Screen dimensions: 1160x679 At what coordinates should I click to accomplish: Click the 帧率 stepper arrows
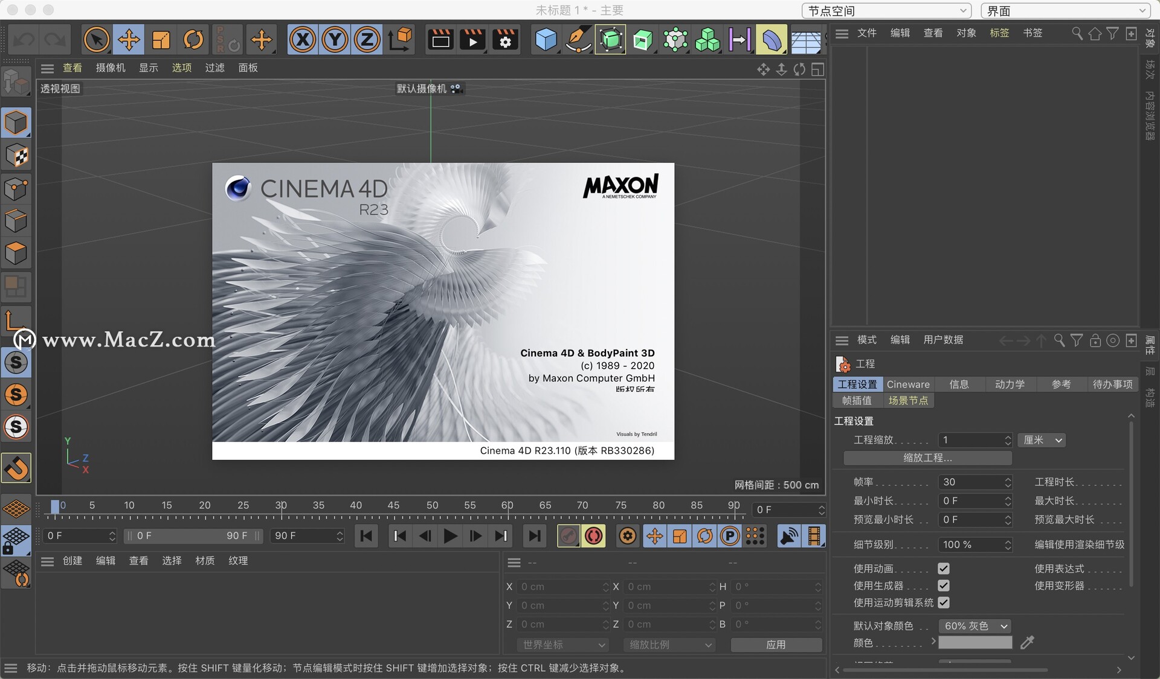(1008, 482)
